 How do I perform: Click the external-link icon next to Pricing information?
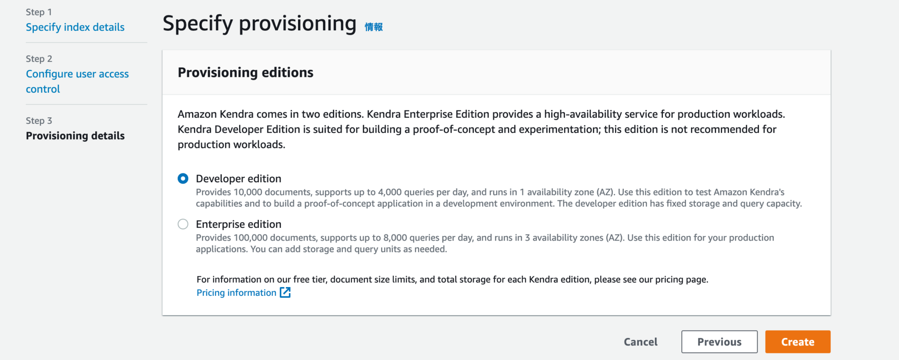[x=285, y=292]
